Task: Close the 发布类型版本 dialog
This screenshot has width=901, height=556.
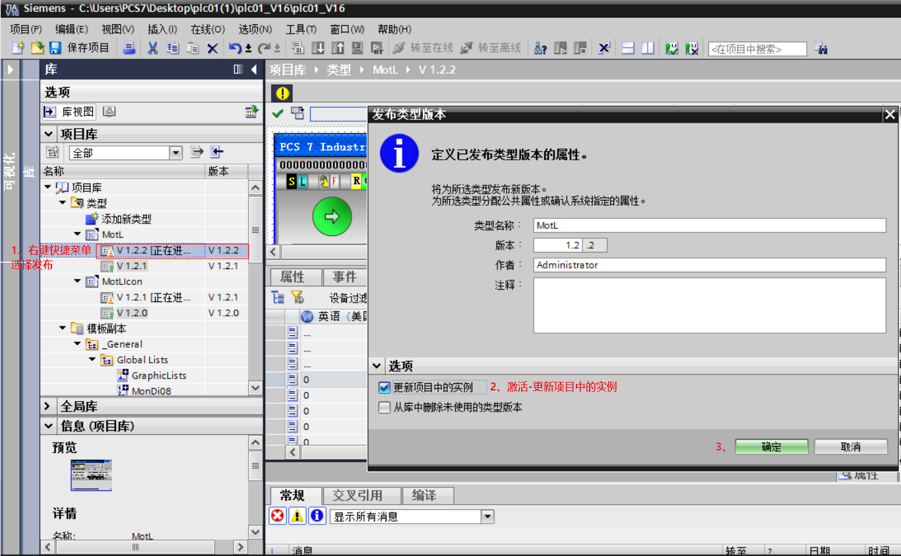Action: (x=890, y=115)
